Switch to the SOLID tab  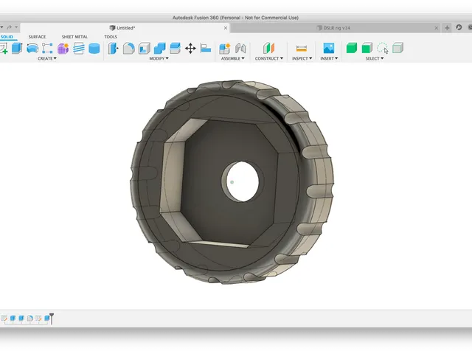pyautogui.click(x=7, y=37)
